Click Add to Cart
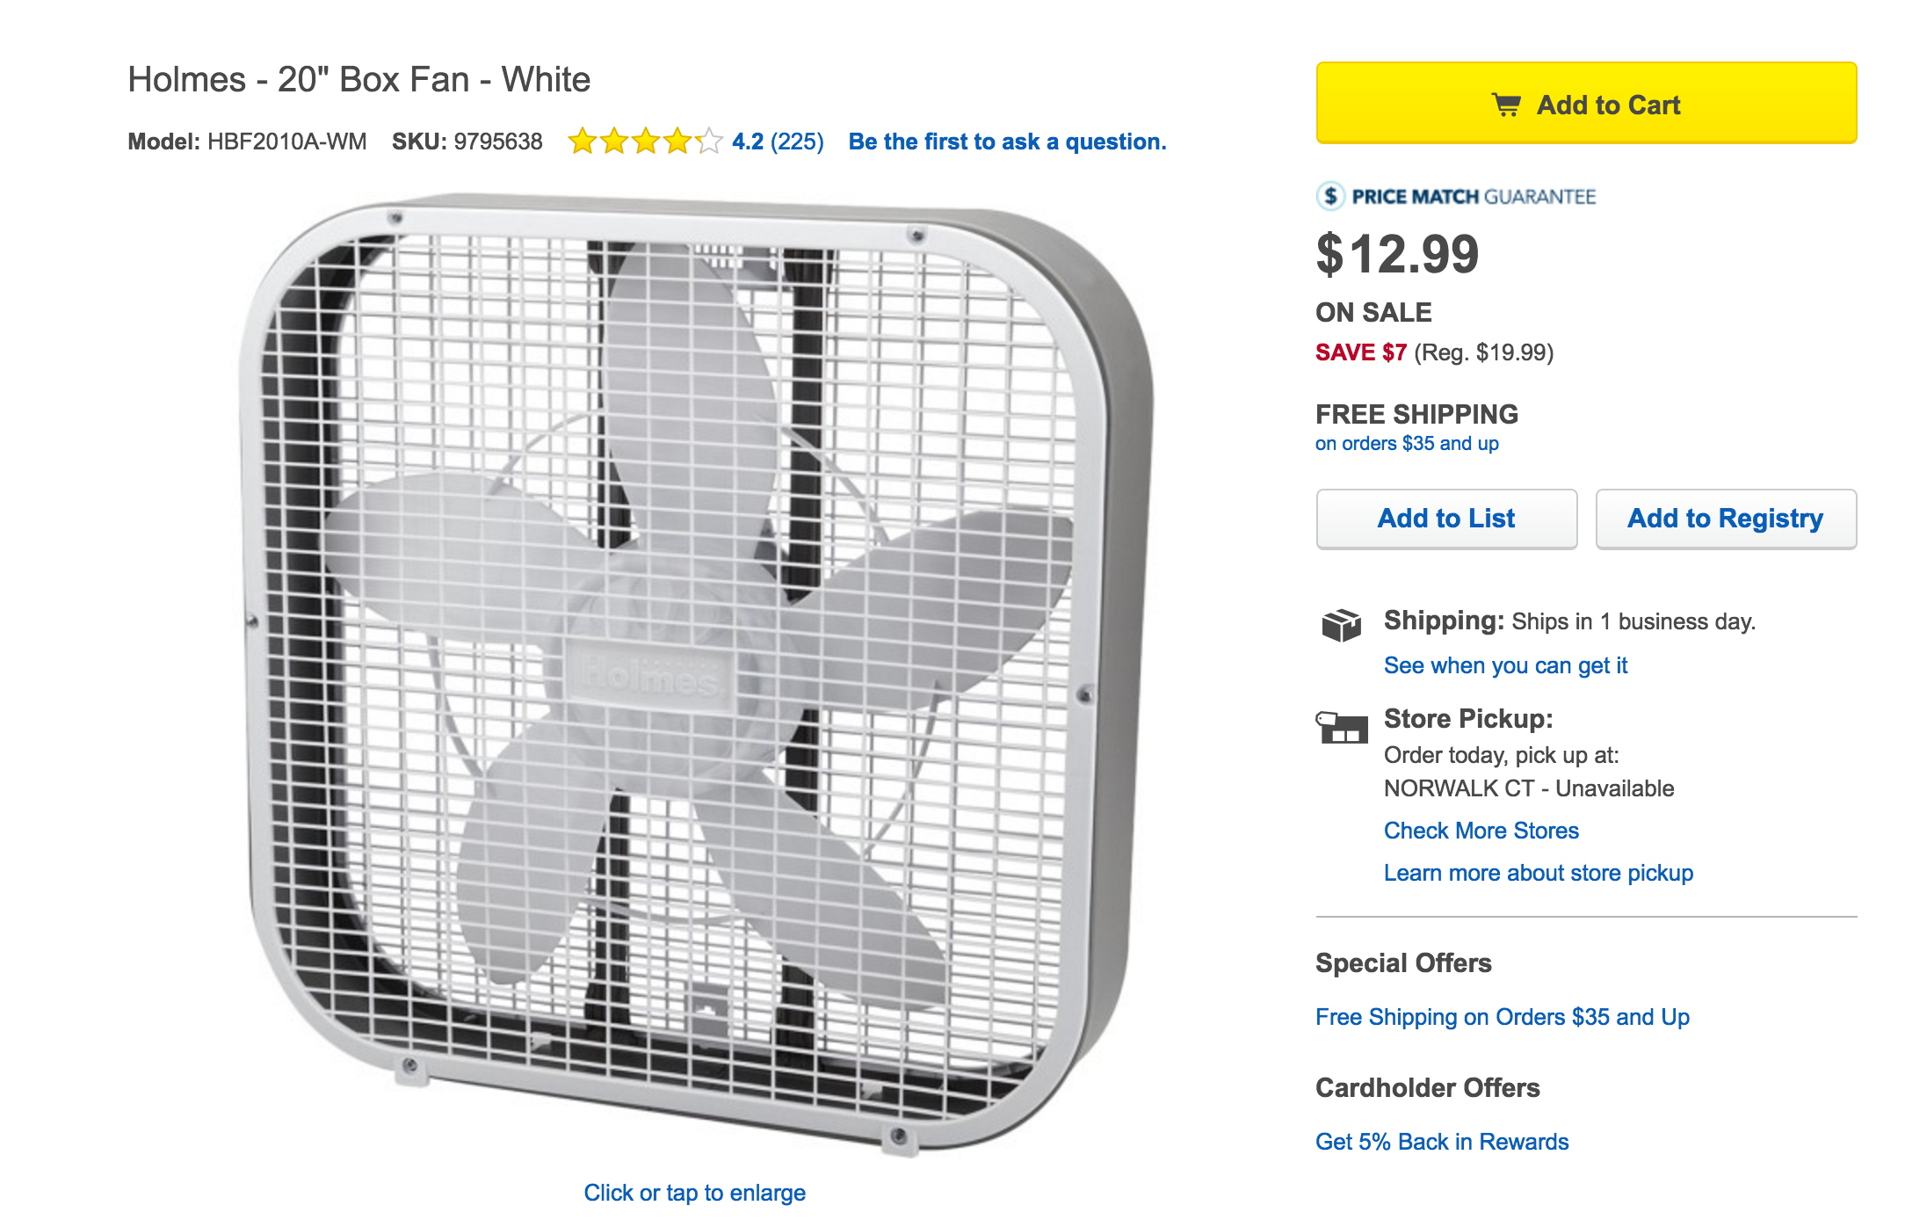1905x1220 pixels. [1584, 104]
